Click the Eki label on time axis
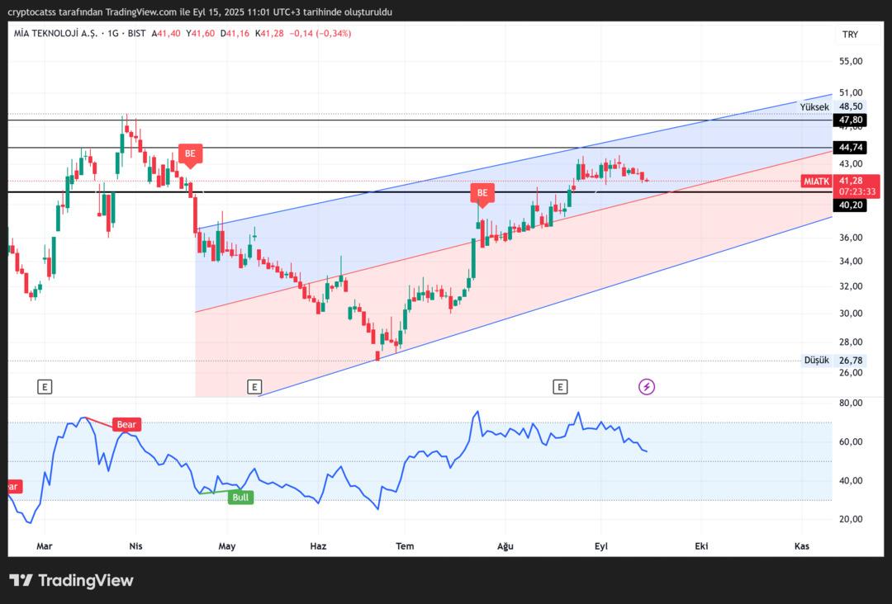 click(x=701, y=546)
